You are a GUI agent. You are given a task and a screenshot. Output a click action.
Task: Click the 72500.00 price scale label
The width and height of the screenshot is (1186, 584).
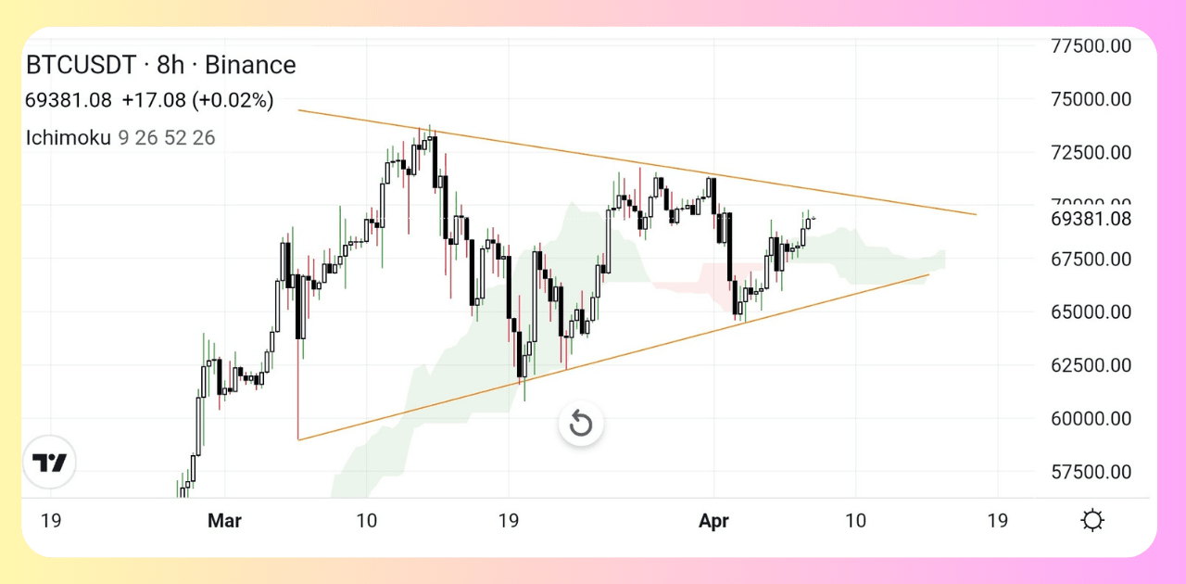point(1091,152)
